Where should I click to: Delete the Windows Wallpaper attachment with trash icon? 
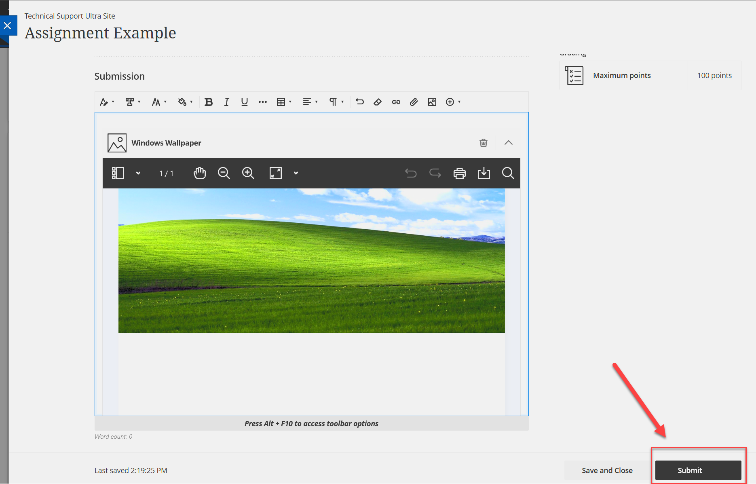[484, 143]
